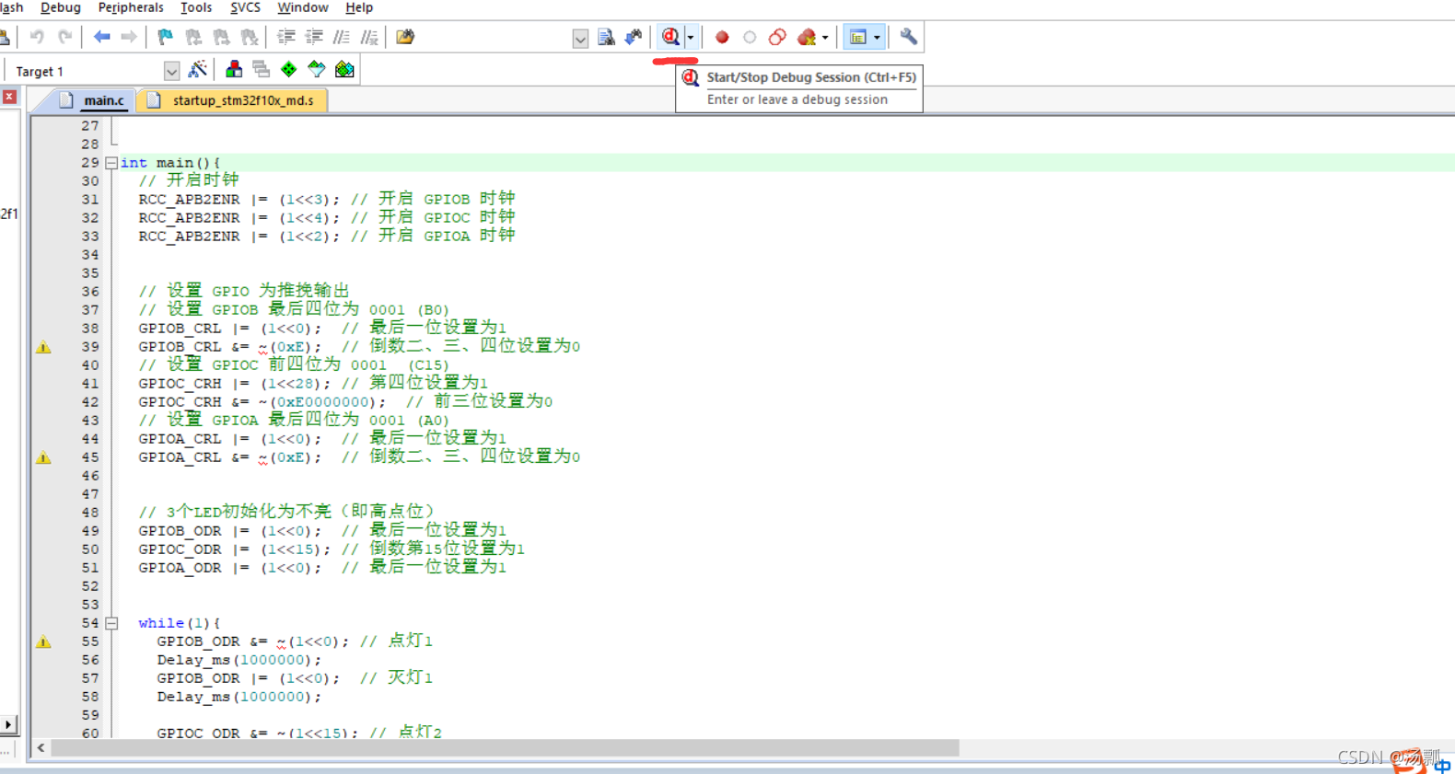Open the window layout dropdown arrow

coord(877,38)
